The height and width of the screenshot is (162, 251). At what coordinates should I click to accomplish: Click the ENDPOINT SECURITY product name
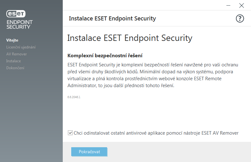click(x=19, y=25)
